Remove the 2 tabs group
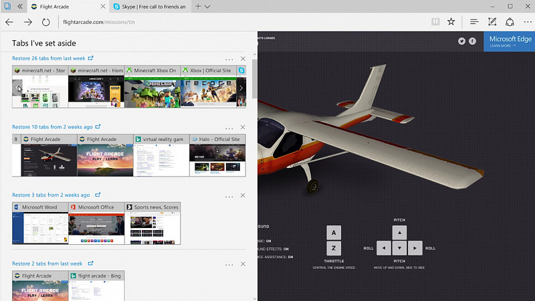The image size is (535, 301). [x=243, y=264]
